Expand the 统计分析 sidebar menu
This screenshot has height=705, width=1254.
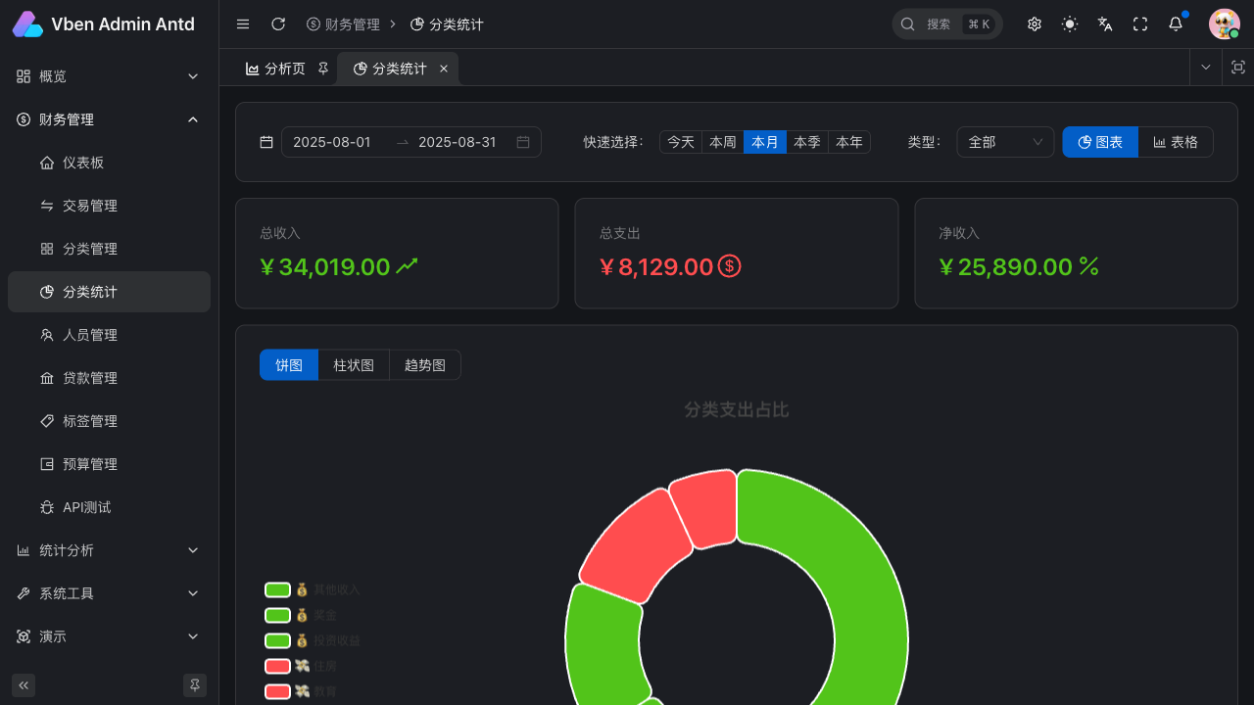(109, 550)
